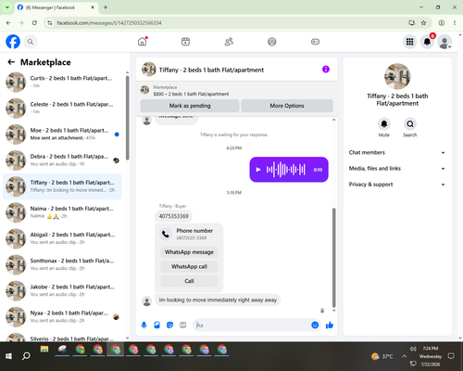Send a thumbs-up like
The height and width of the screenshot is (371, 463).
(330, 325)
